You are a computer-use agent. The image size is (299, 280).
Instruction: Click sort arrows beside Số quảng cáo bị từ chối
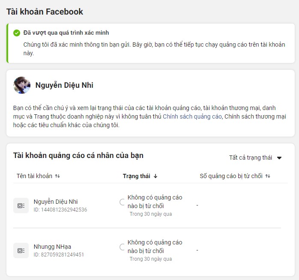(268, 176)
